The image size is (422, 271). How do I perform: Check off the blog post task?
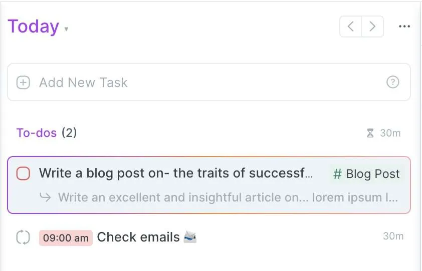point(23,173)
